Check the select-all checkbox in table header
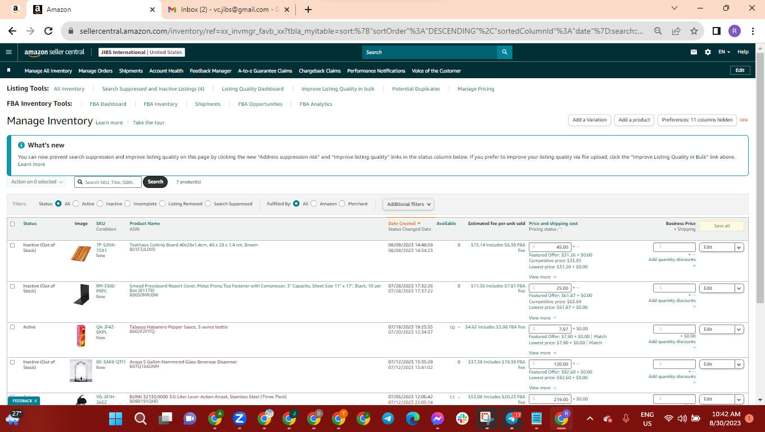 click(12, 224)
